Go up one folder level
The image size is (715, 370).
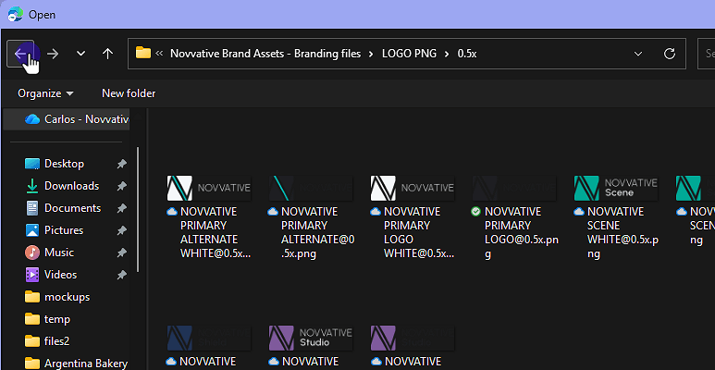point(107,54)
